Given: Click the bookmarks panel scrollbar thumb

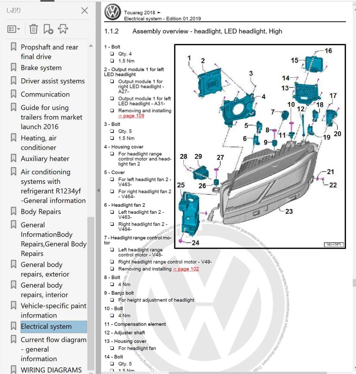Looking at the screenshot, I should pyautogui.click(x=91, y=293).
